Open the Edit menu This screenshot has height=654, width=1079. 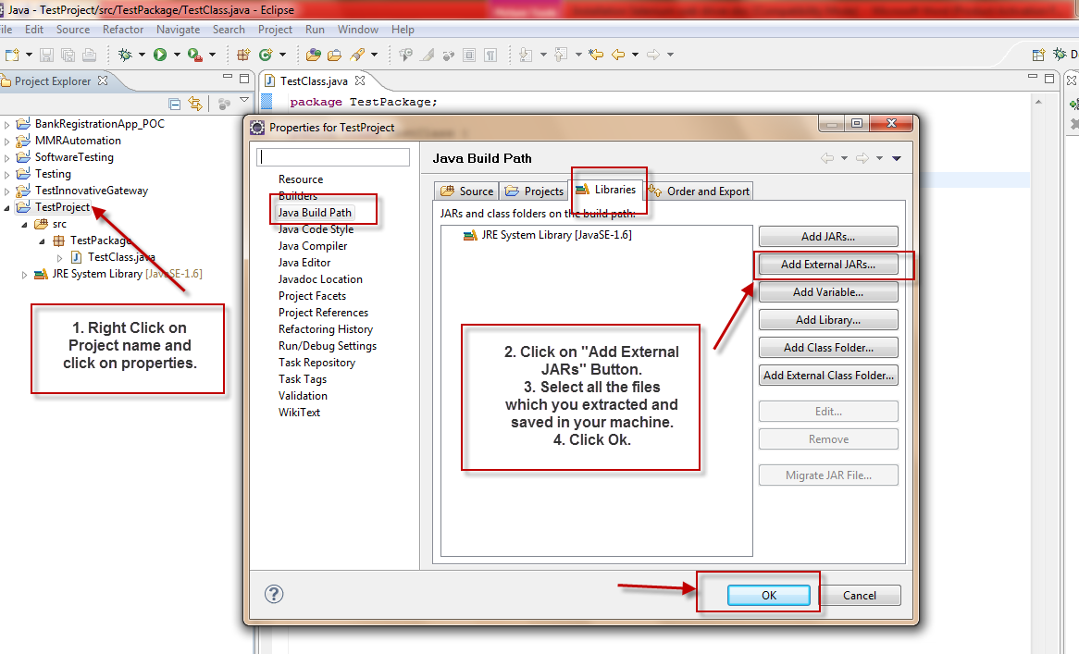[33, 30]
